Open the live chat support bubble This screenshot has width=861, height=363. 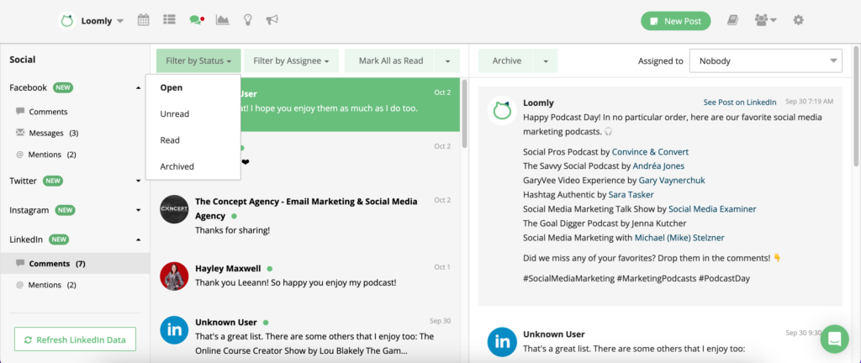coord(834,339)
